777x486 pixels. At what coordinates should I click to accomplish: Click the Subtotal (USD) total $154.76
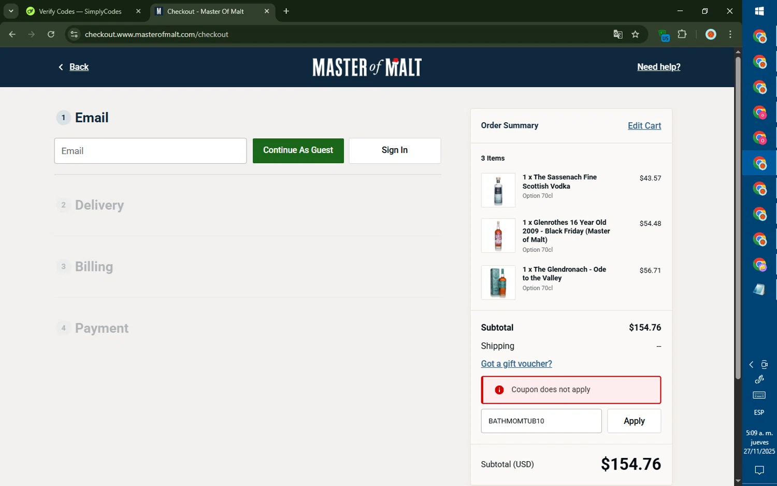pyautogui.click(x=630, y=464)
